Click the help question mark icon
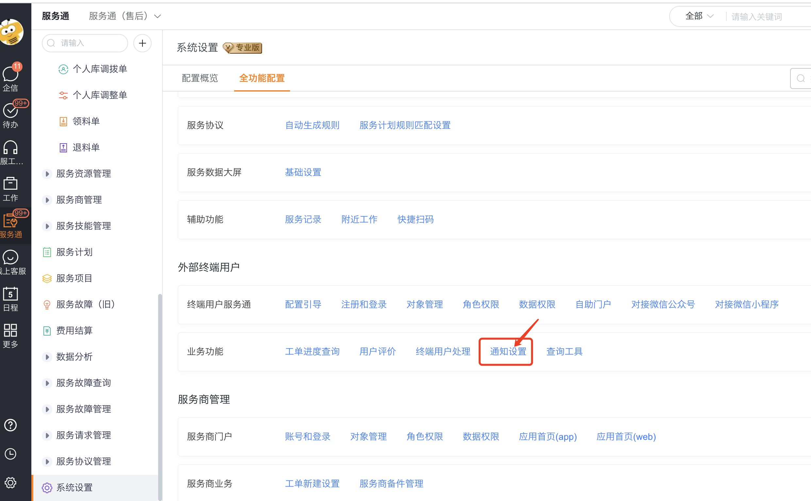The image size is (811, 501). 10,425
